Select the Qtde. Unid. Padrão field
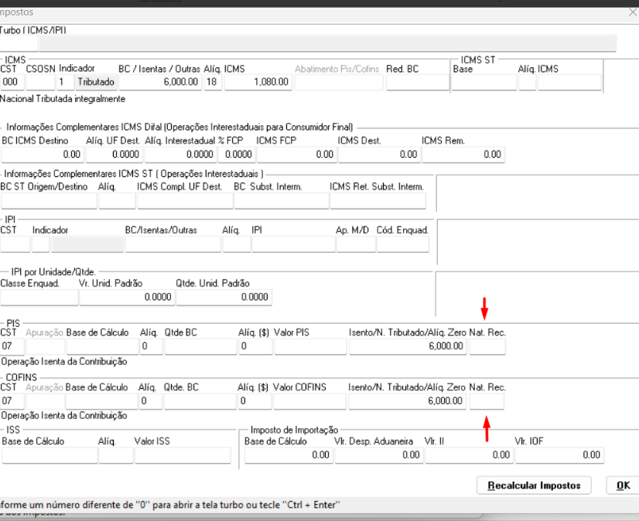639x521 pixels. click(224, 298)
